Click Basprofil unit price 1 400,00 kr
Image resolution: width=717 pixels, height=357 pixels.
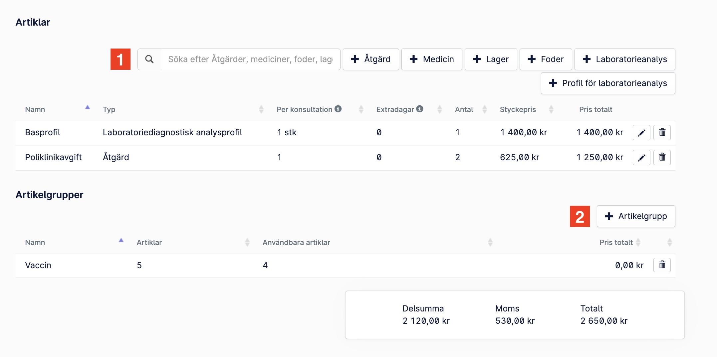[524, 132]
